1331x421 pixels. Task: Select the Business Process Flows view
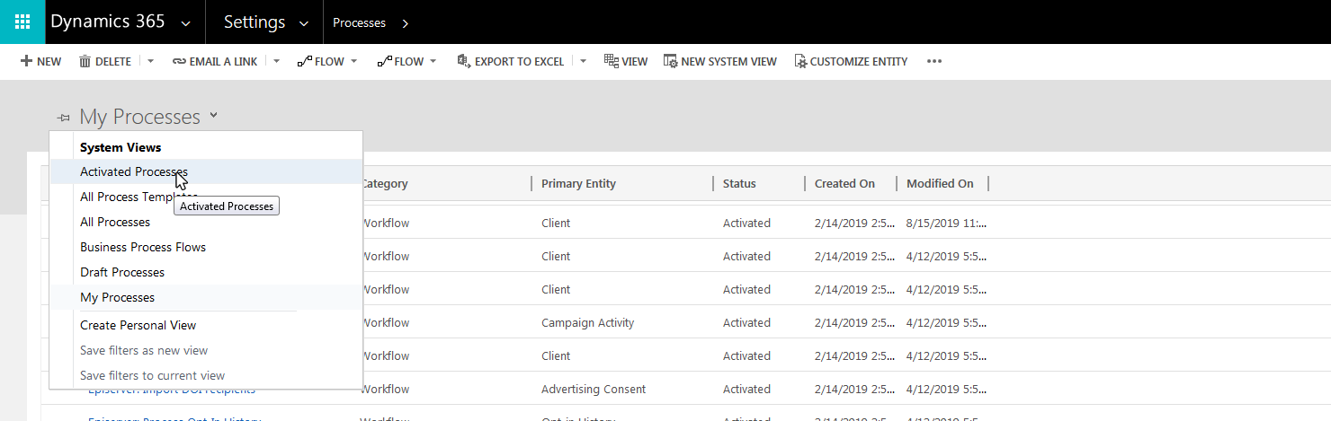143,248
